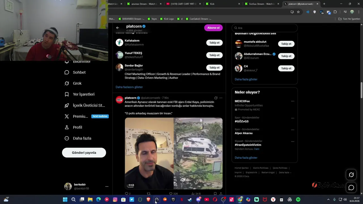Follow Yusuf TEKEŞ with Takip et
This screenshot has width=363, height=204.
(x=214, y=55)
